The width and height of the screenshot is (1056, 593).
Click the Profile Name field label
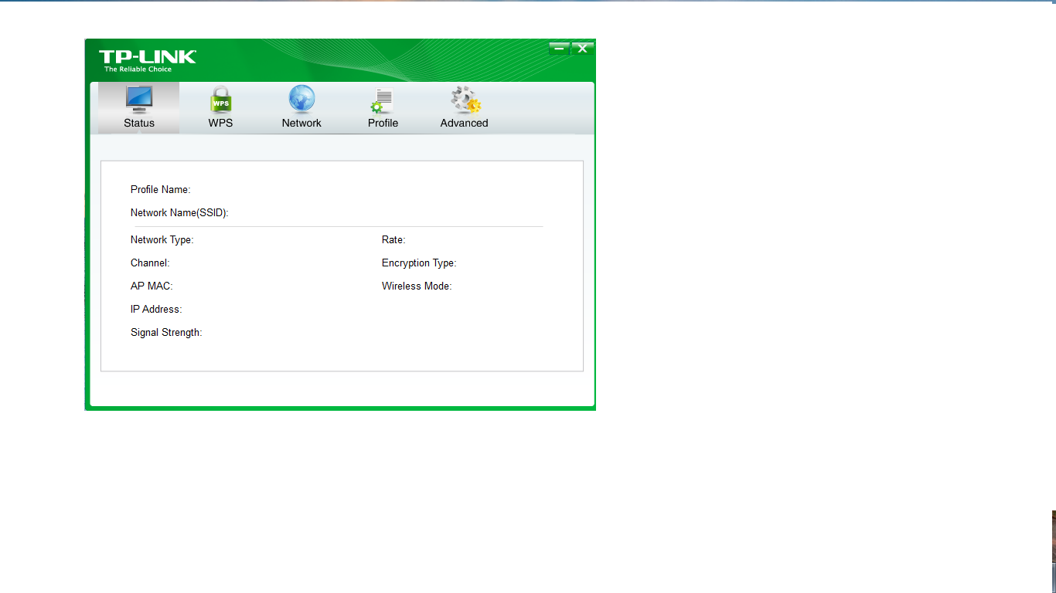tap(160, 190)
